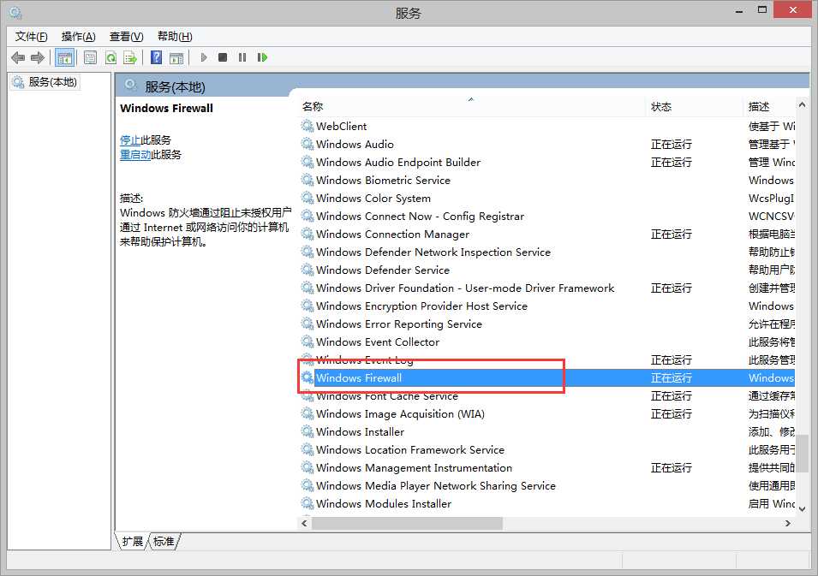
Task: Select Windows Color System
Action: click(x=546, y=198)
